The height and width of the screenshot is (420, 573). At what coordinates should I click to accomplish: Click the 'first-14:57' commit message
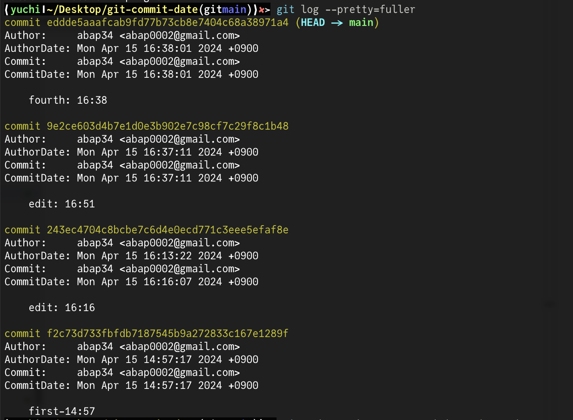click(62, 411)
